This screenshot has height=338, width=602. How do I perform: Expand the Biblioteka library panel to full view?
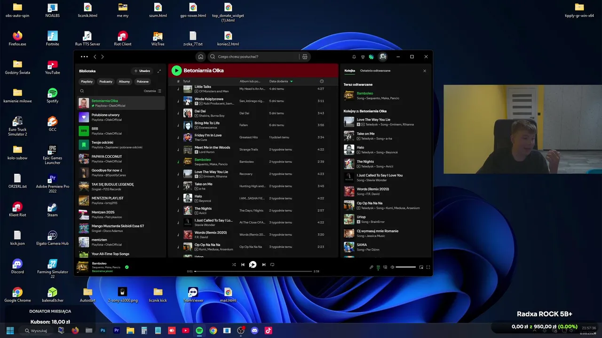159,71
